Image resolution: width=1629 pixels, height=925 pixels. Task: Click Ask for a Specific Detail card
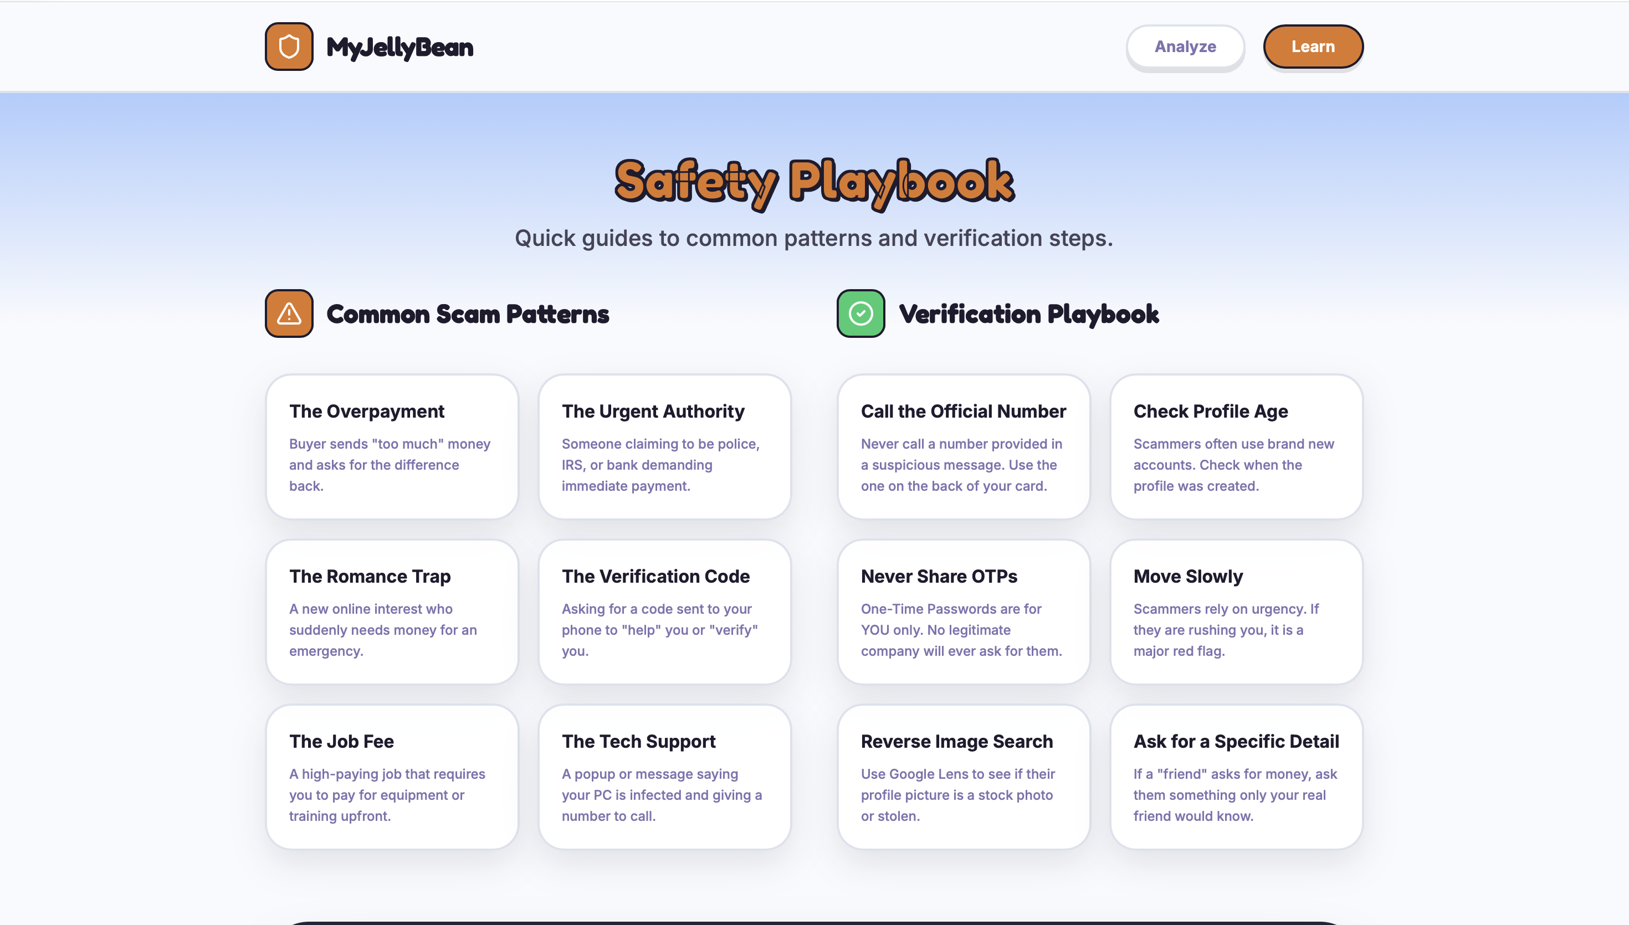coord(1236,777)
